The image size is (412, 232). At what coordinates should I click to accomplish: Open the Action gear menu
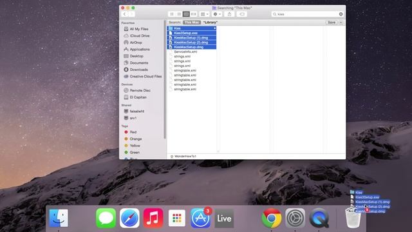click(x=217, y=14)
